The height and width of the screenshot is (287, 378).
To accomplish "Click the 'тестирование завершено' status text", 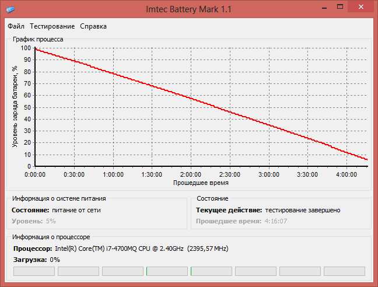I will [303, 210].
